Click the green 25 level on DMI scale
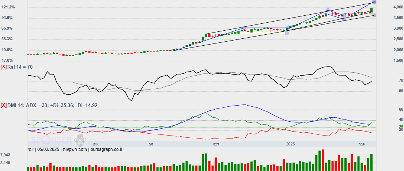The width and height of the screenshot is (404, 171). [x=401, y=127]
